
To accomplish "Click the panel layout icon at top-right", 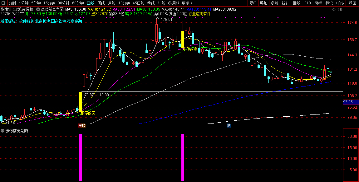I will [x=340, y=9].
